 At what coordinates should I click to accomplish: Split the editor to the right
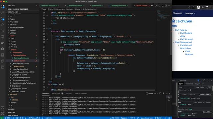[166, 6]
